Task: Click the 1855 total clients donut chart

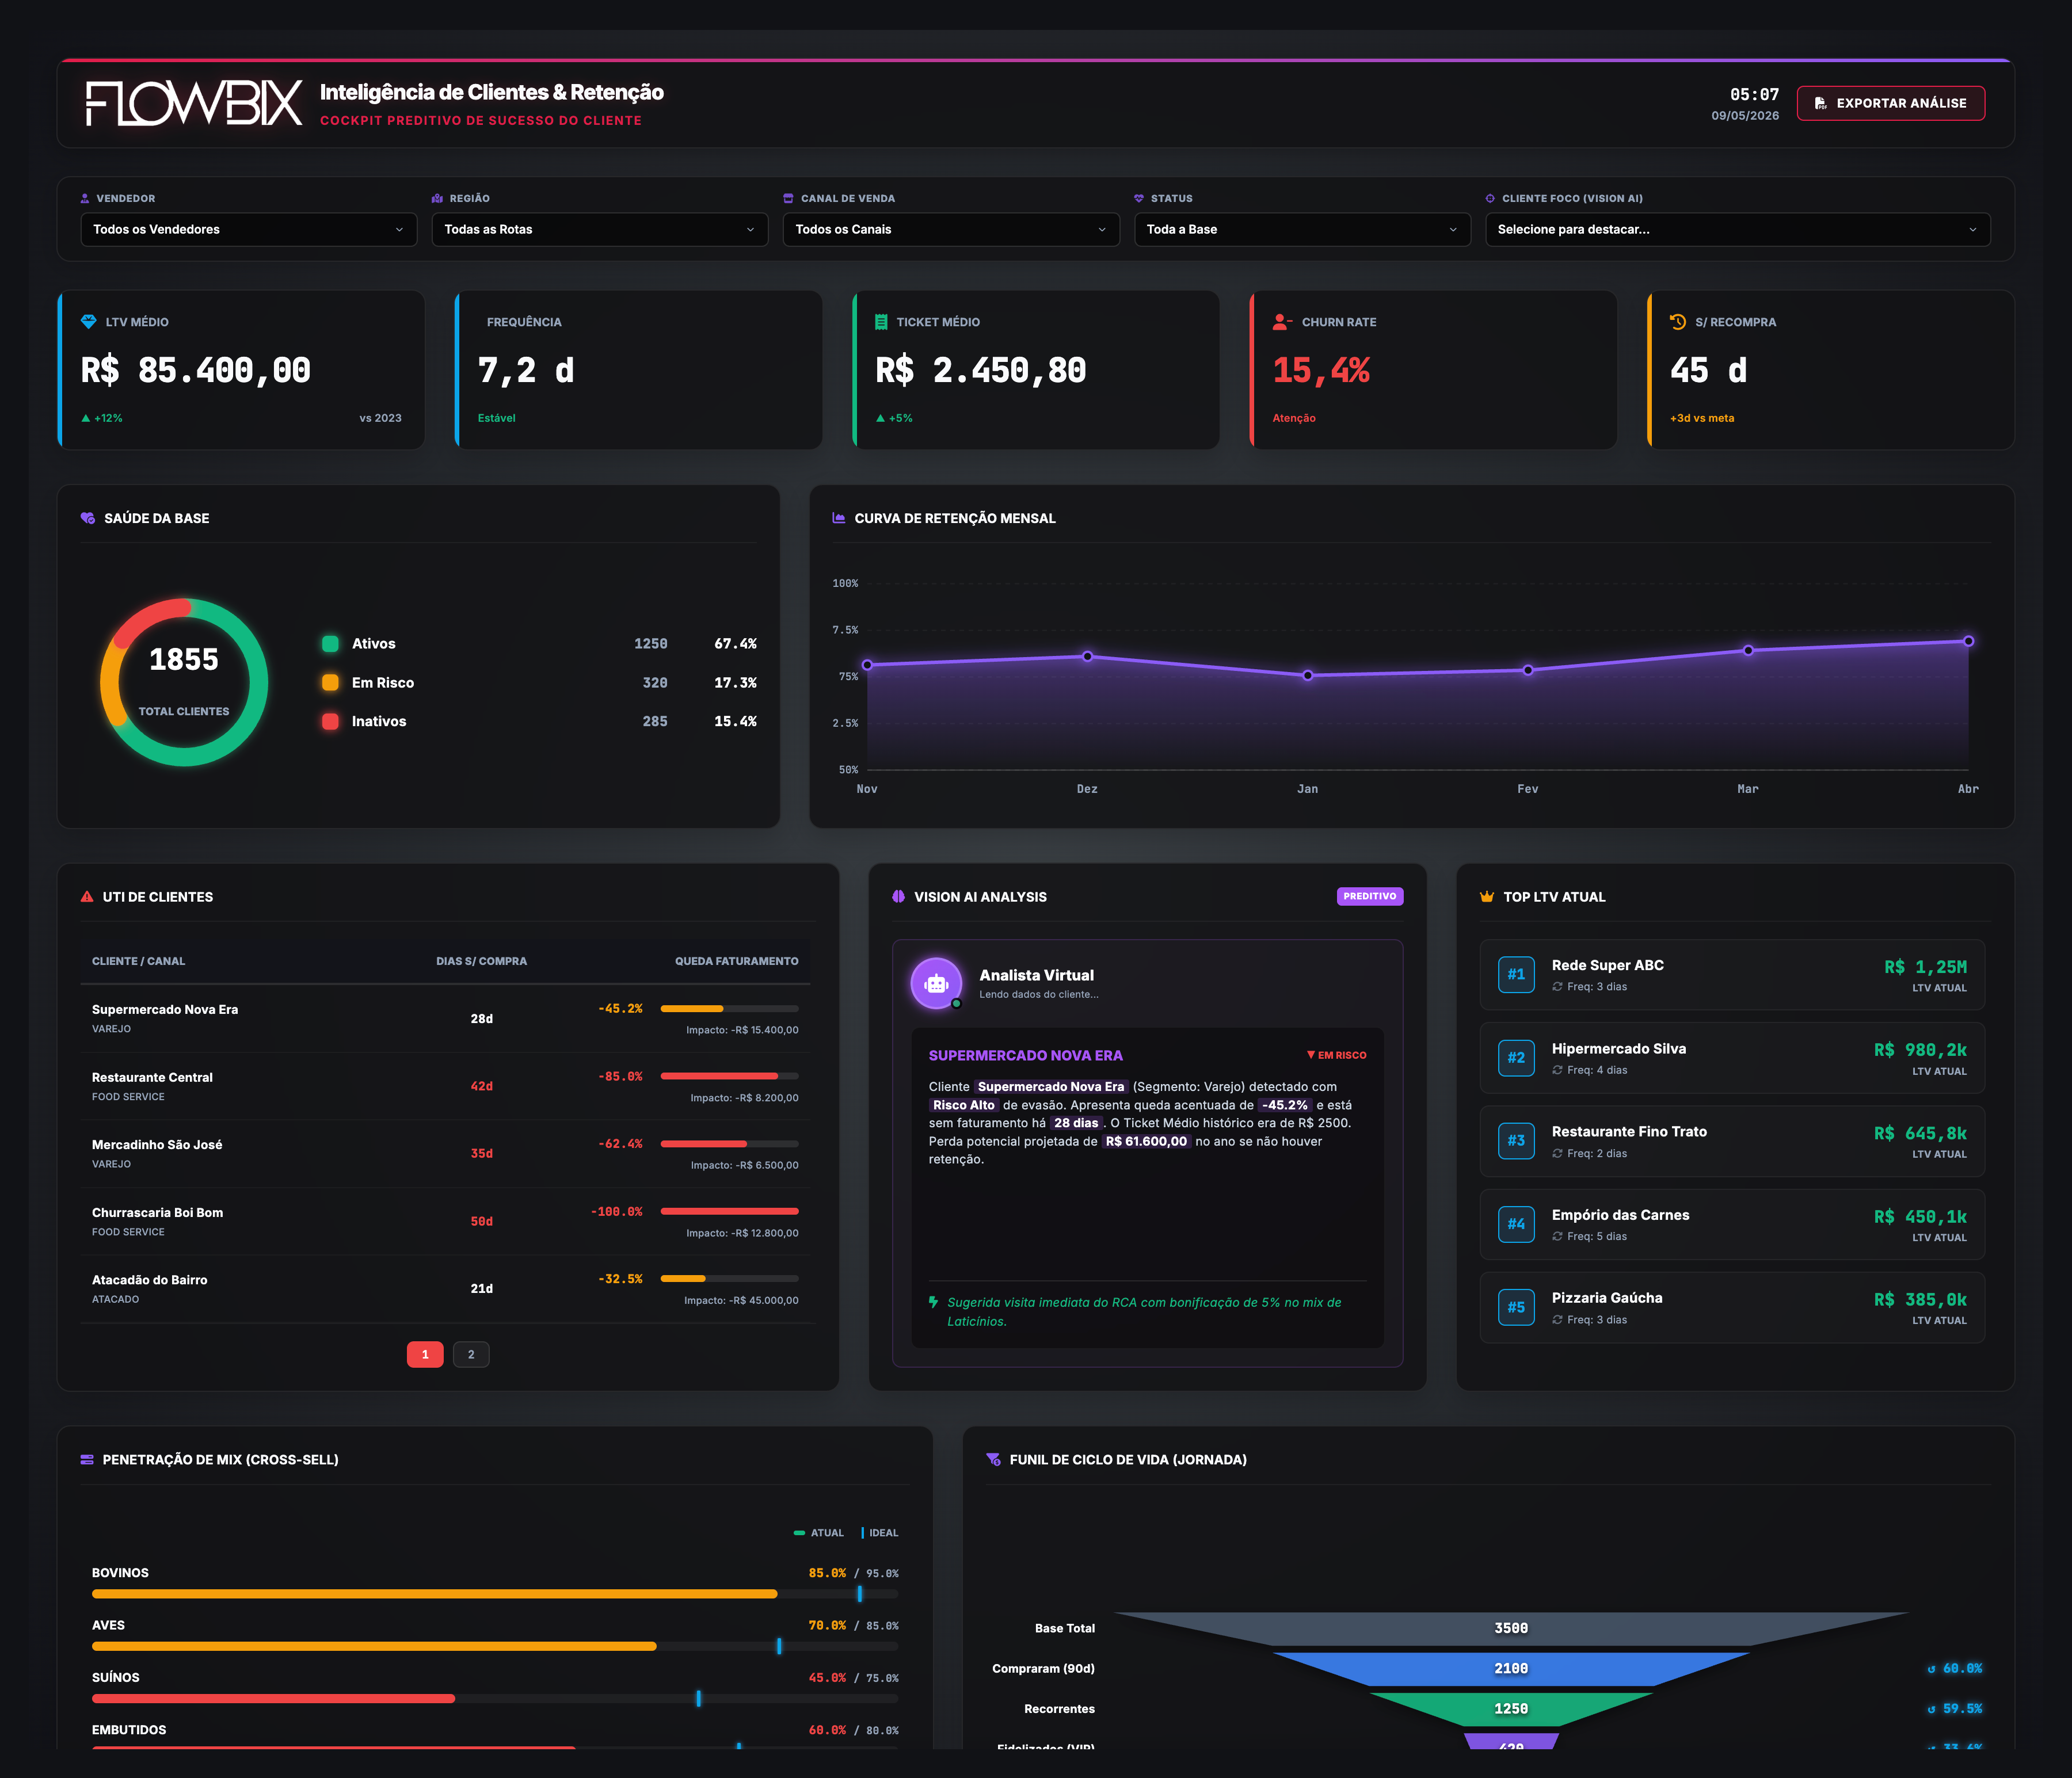Action: (184, 682)
